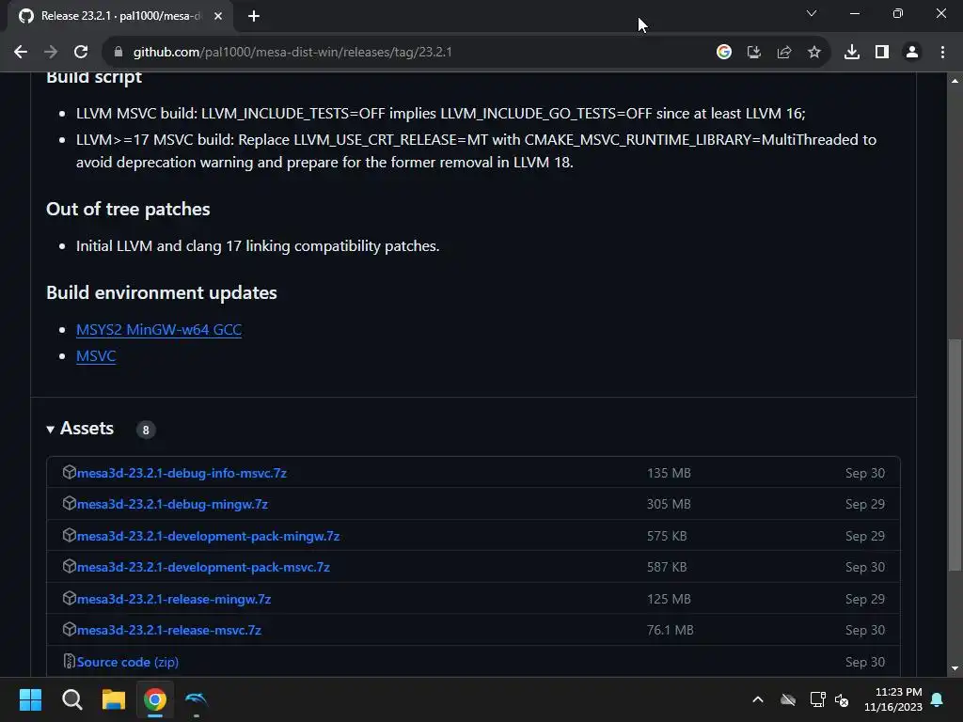Click package icon beside development-pack-mingw asset

coord(70,535)
